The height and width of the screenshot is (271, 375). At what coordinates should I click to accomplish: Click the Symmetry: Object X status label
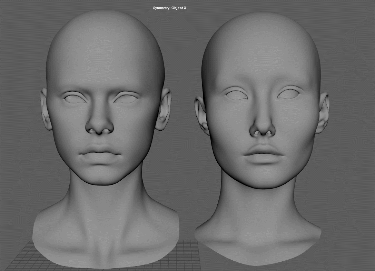[170, 8]
